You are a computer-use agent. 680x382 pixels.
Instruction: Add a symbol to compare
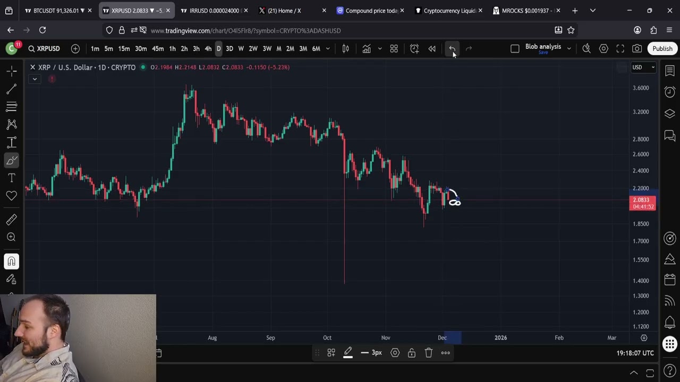pos(75,49)
